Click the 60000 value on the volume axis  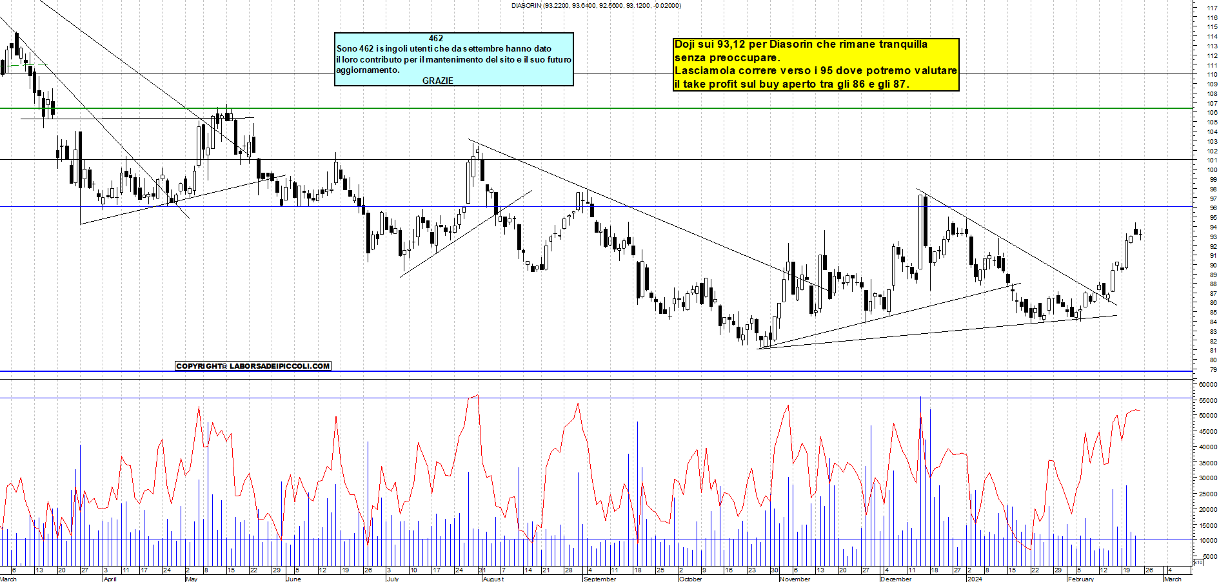click(x=1208, y=384)
